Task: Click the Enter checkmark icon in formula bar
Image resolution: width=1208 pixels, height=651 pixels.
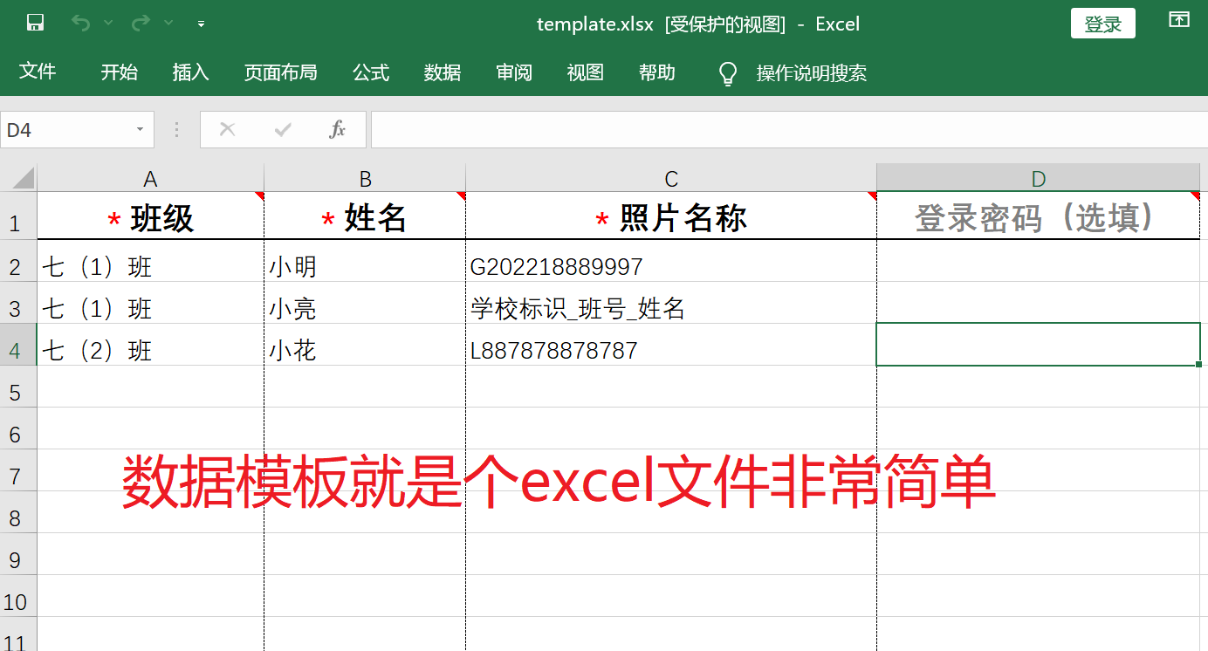Action: pos(281,129)
